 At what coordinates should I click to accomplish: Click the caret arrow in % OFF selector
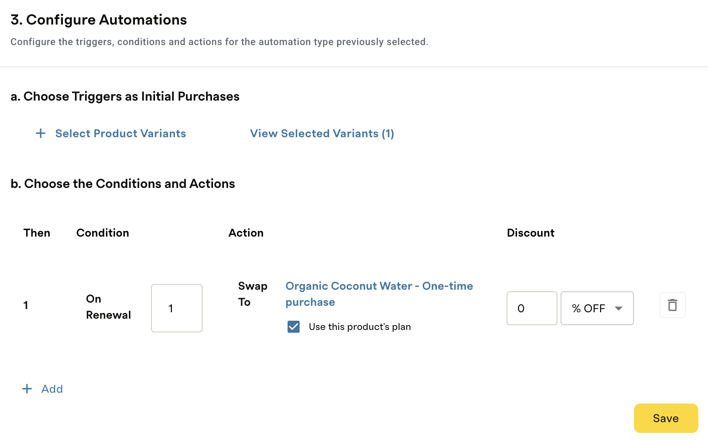click(x=619, y=308)
